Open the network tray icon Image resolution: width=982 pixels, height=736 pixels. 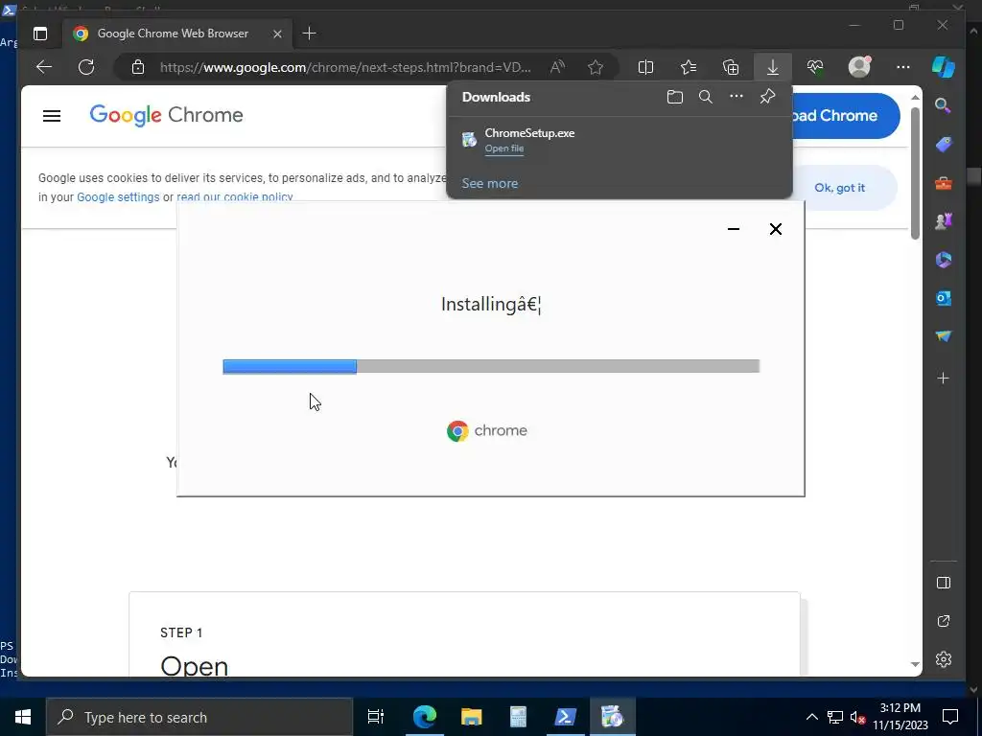point(835,717)
